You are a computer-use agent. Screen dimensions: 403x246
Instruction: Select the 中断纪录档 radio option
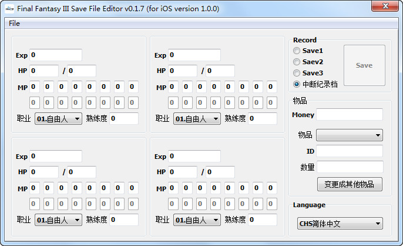coord(297,84)
